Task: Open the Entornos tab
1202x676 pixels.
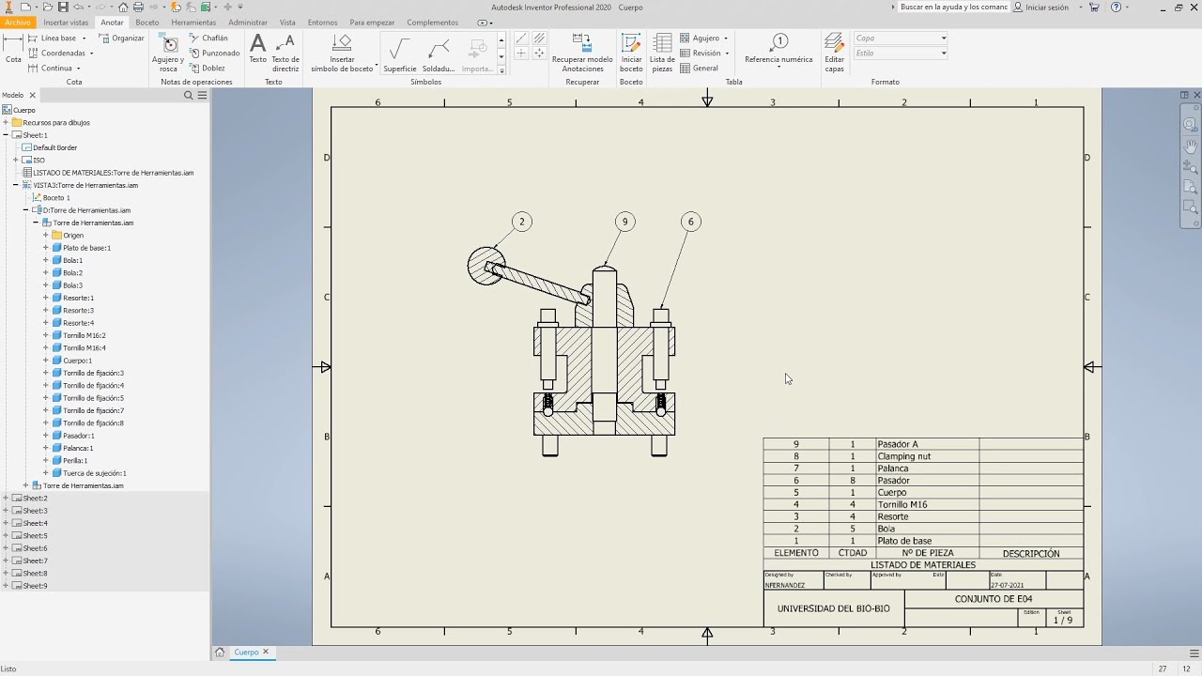Action: point(322,22)
